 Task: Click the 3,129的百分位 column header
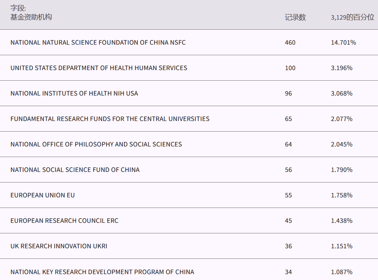tap(352, 17)
